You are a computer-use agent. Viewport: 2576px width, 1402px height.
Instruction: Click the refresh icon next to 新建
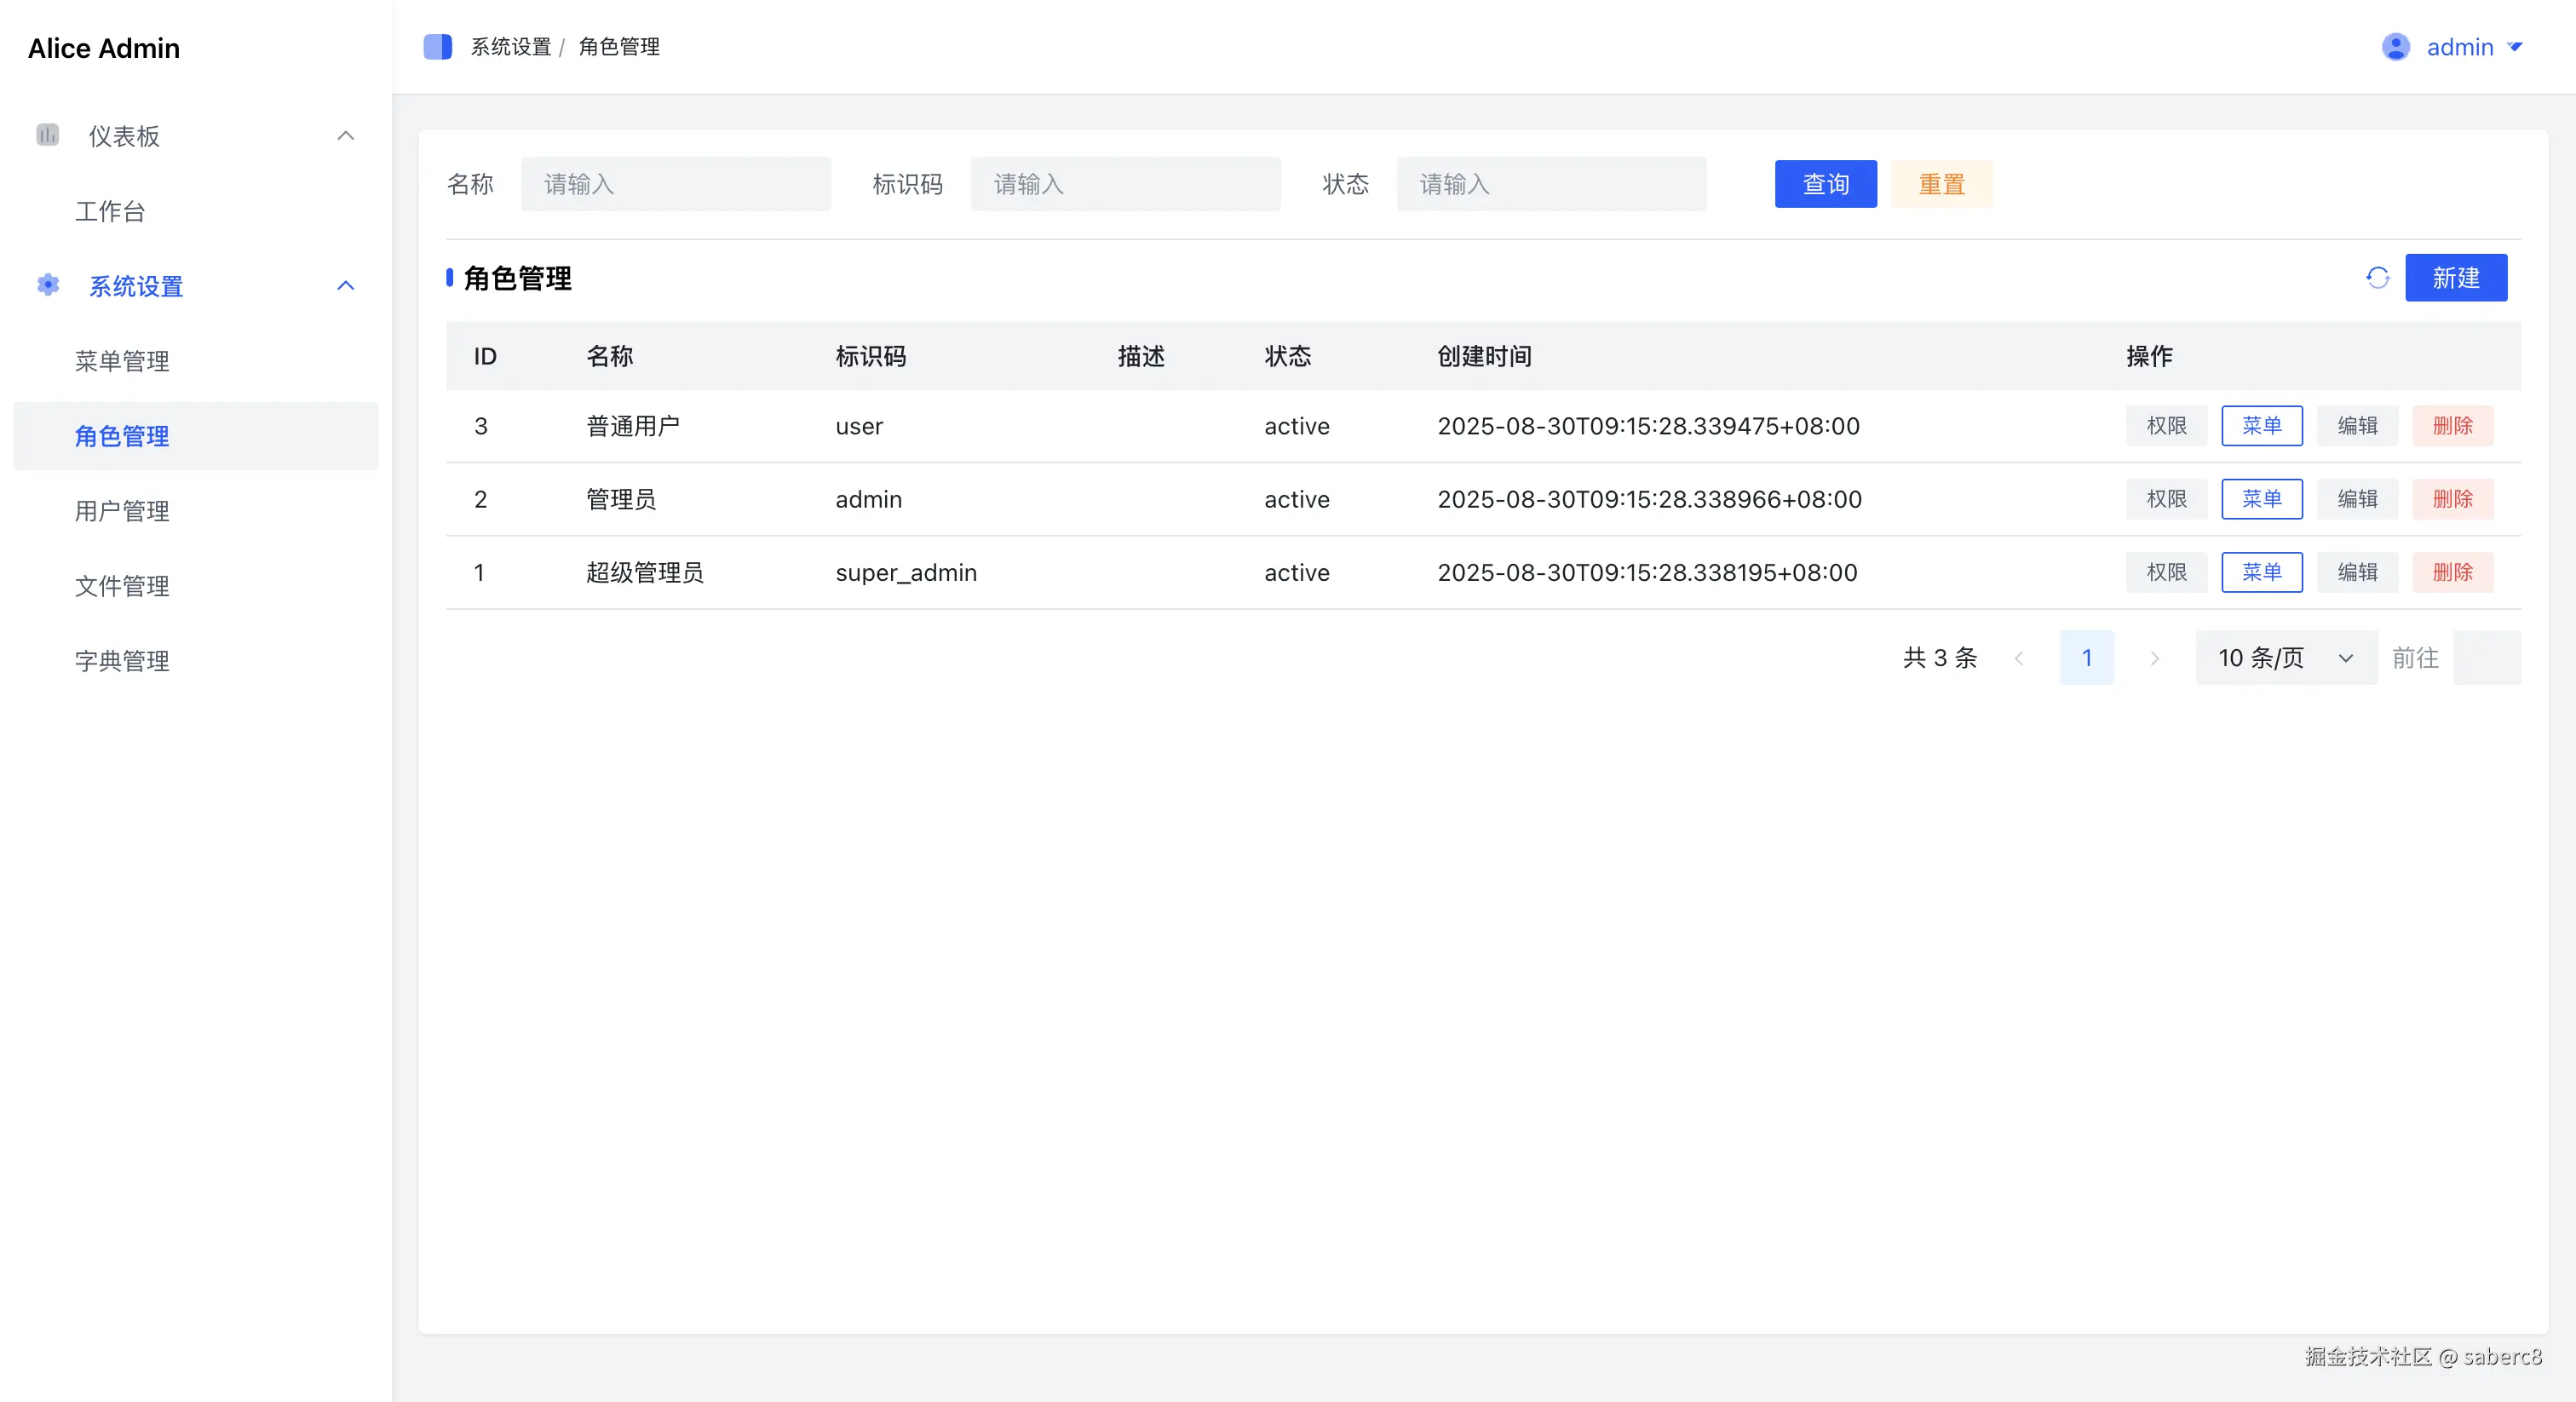[2377, 278]
